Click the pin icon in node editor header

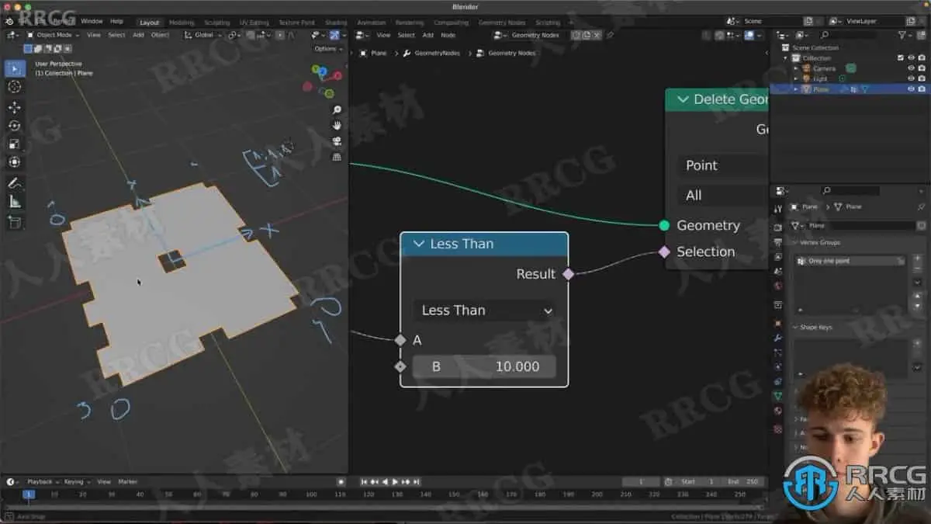(610, 35)
